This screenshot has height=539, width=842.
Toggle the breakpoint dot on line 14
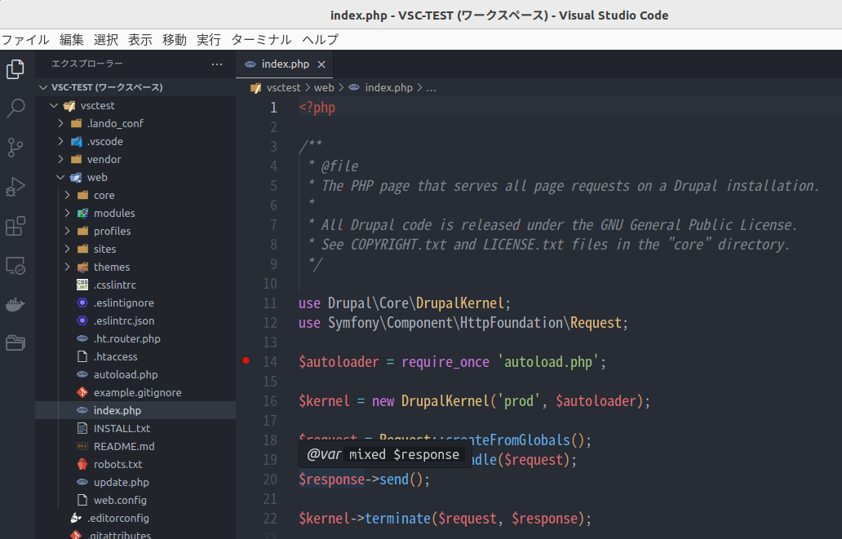click(x=246, y=360)
